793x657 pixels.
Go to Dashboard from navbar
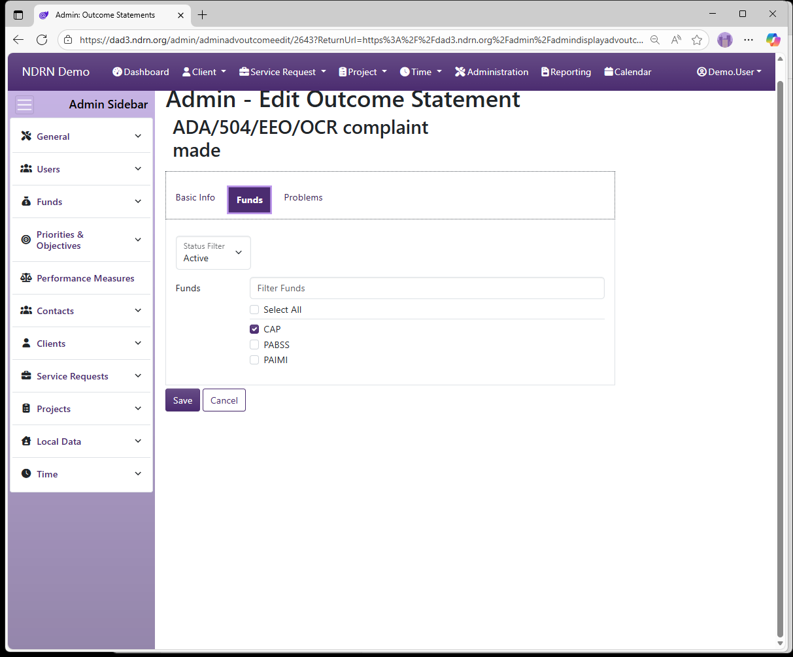pos(141,72)
